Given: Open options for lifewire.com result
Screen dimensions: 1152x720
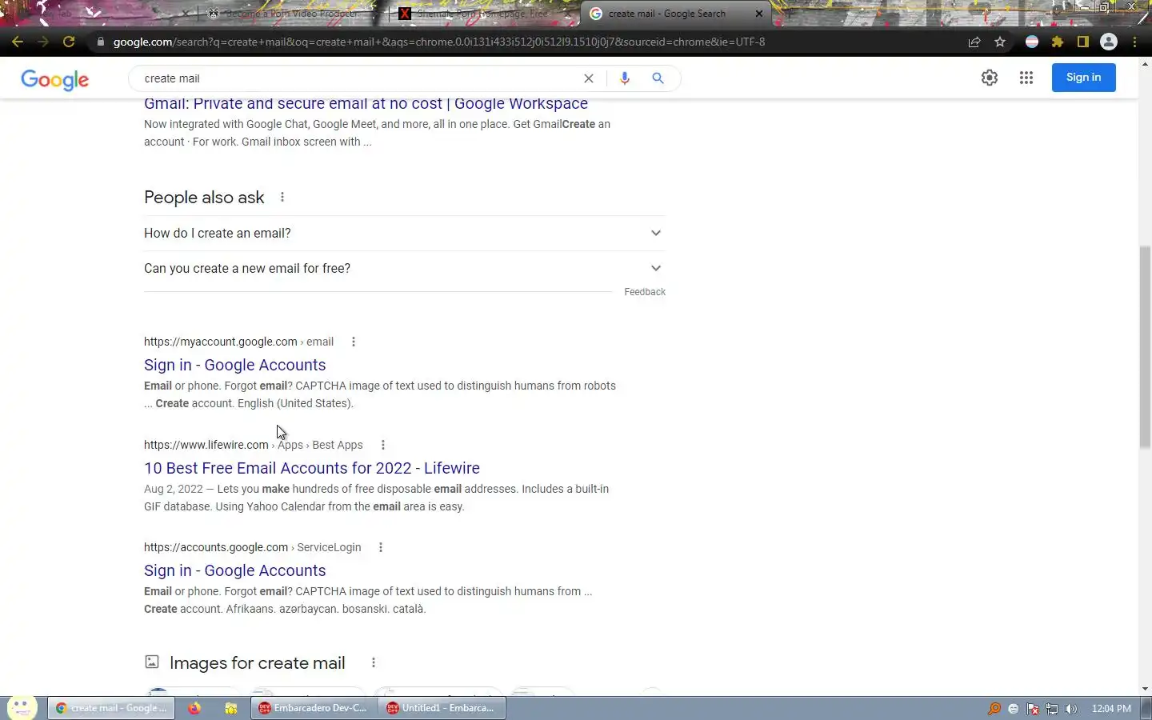Looking at the screenshot, I should coord(383,445).
